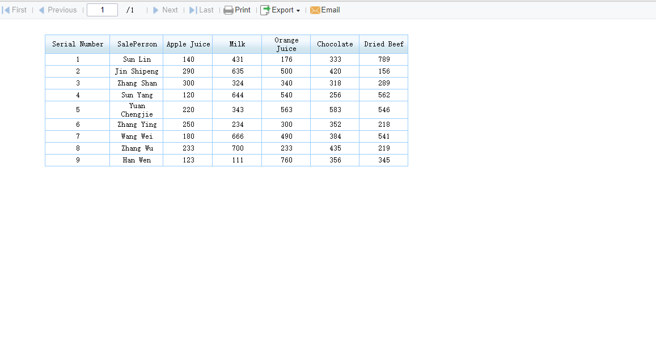This screenshot has height=360, width=656.
Task: Click the cell showing Yuan Chengjie
Action: pyautogui.click(x=137, y=109)
